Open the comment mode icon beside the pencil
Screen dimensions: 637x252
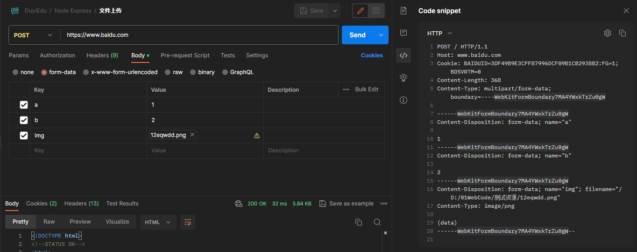tap(376, 11)
